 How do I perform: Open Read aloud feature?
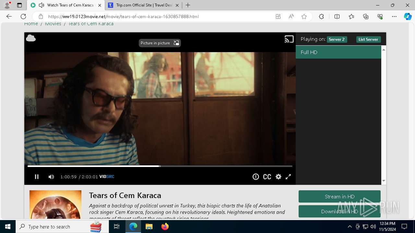(291, 17)
